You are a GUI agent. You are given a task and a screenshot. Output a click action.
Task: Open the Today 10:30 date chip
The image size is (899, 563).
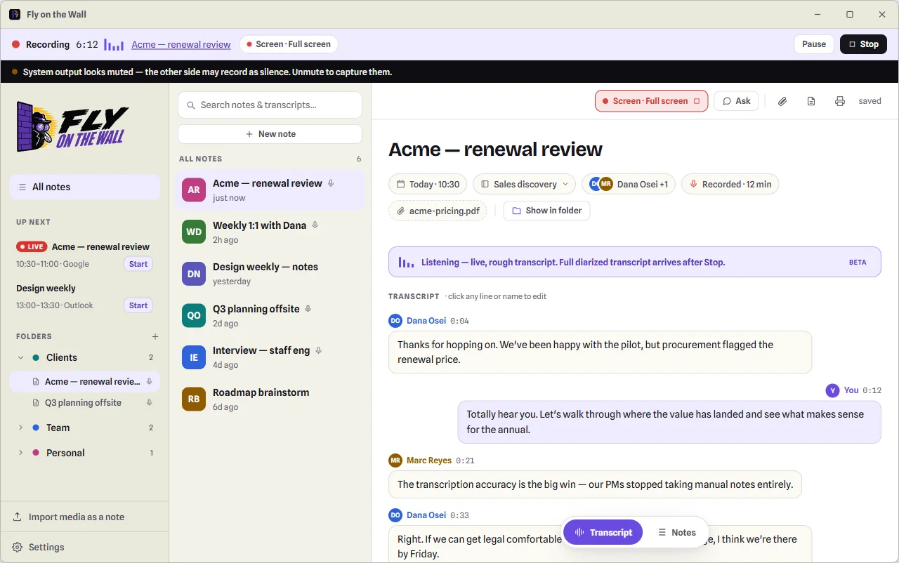click(x=428, y=184)
